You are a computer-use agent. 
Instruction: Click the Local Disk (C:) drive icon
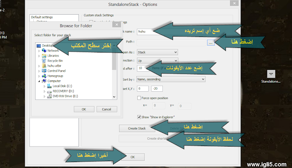pos(49,86)
